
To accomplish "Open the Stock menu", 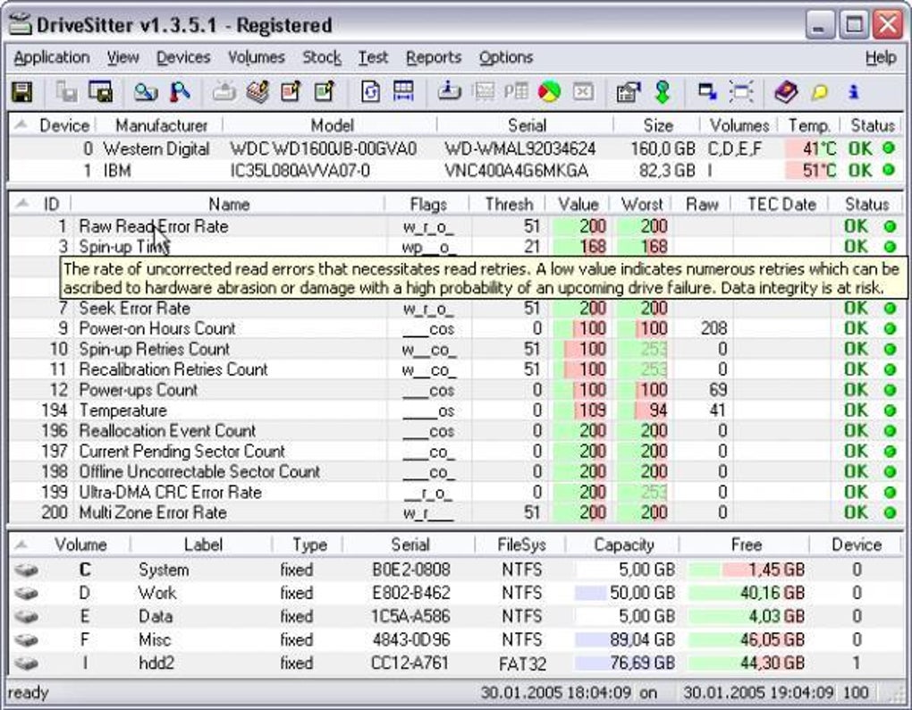I will (322, 57).
